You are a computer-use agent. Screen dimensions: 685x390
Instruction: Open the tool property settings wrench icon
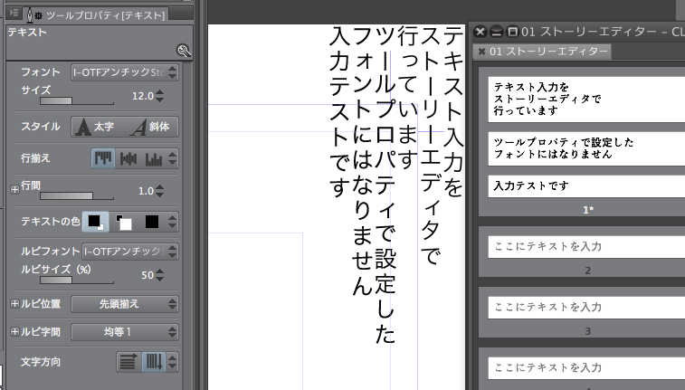184,52
